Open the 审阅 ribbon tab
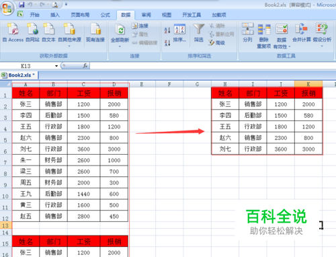The image size is (336, 257). pyautogui.click(x=146, y=15)
